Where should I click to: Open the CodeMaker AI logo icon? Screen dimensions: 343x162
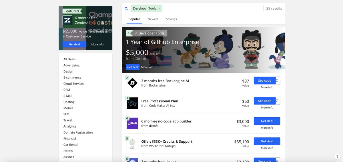[132, 103]
